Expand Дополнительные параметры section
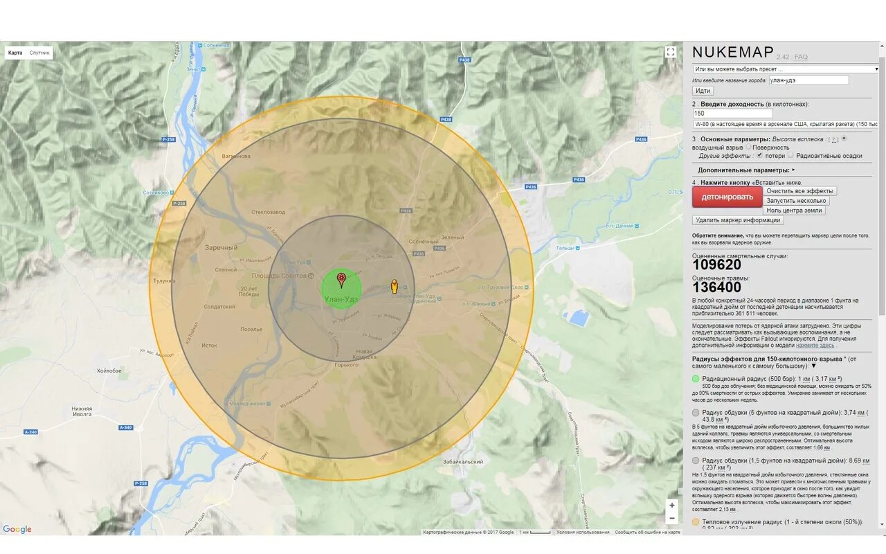Image resolution: width=886 pixels, height=554 pixels. click(746, 170)
